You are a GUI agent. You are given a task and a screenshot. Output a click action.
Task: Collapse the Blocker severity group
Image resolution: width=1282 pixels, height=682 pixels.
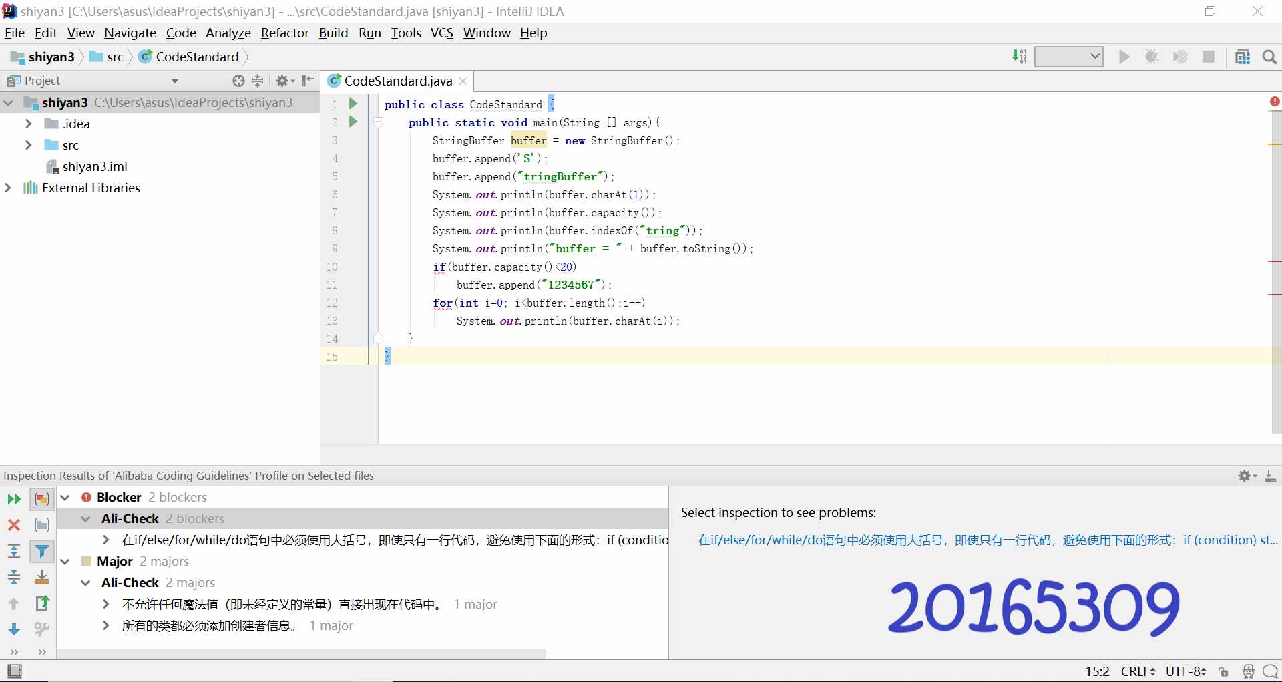(65, 498)
